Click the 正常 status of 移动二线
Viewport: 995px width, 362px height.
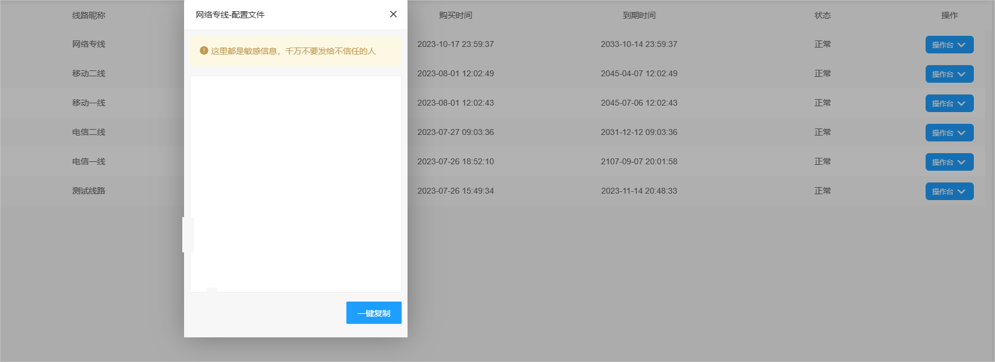(822, 73)
